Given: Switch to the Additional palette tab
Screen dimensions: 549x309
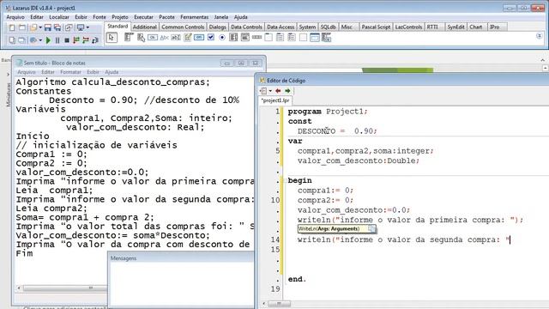Looking at the screenshot, I should (145, 27).
